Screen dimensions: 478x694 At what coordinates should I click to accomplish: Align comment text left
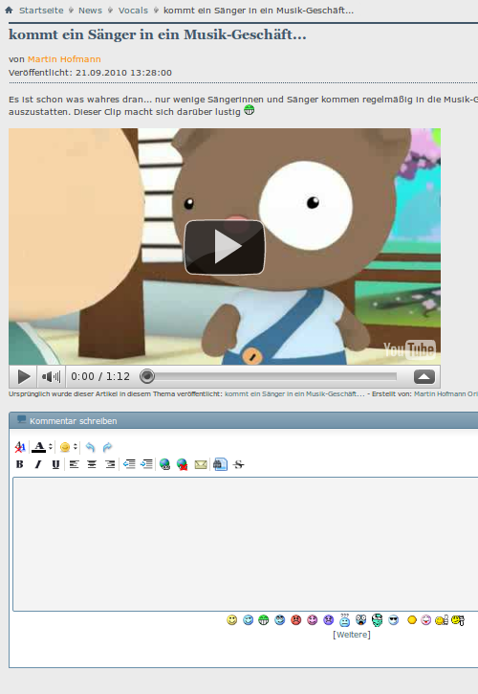point(74,464)
